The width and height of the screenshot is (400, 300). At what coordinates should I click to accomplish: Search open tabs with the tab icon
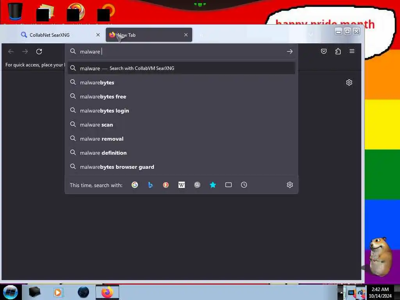[x=228, y=185]
